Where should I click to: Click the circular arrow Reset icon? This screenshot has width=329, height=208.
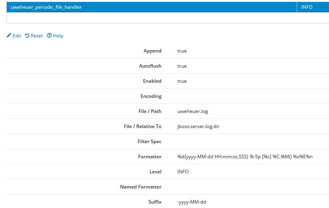pyautogui.click(x=27, y=36)
